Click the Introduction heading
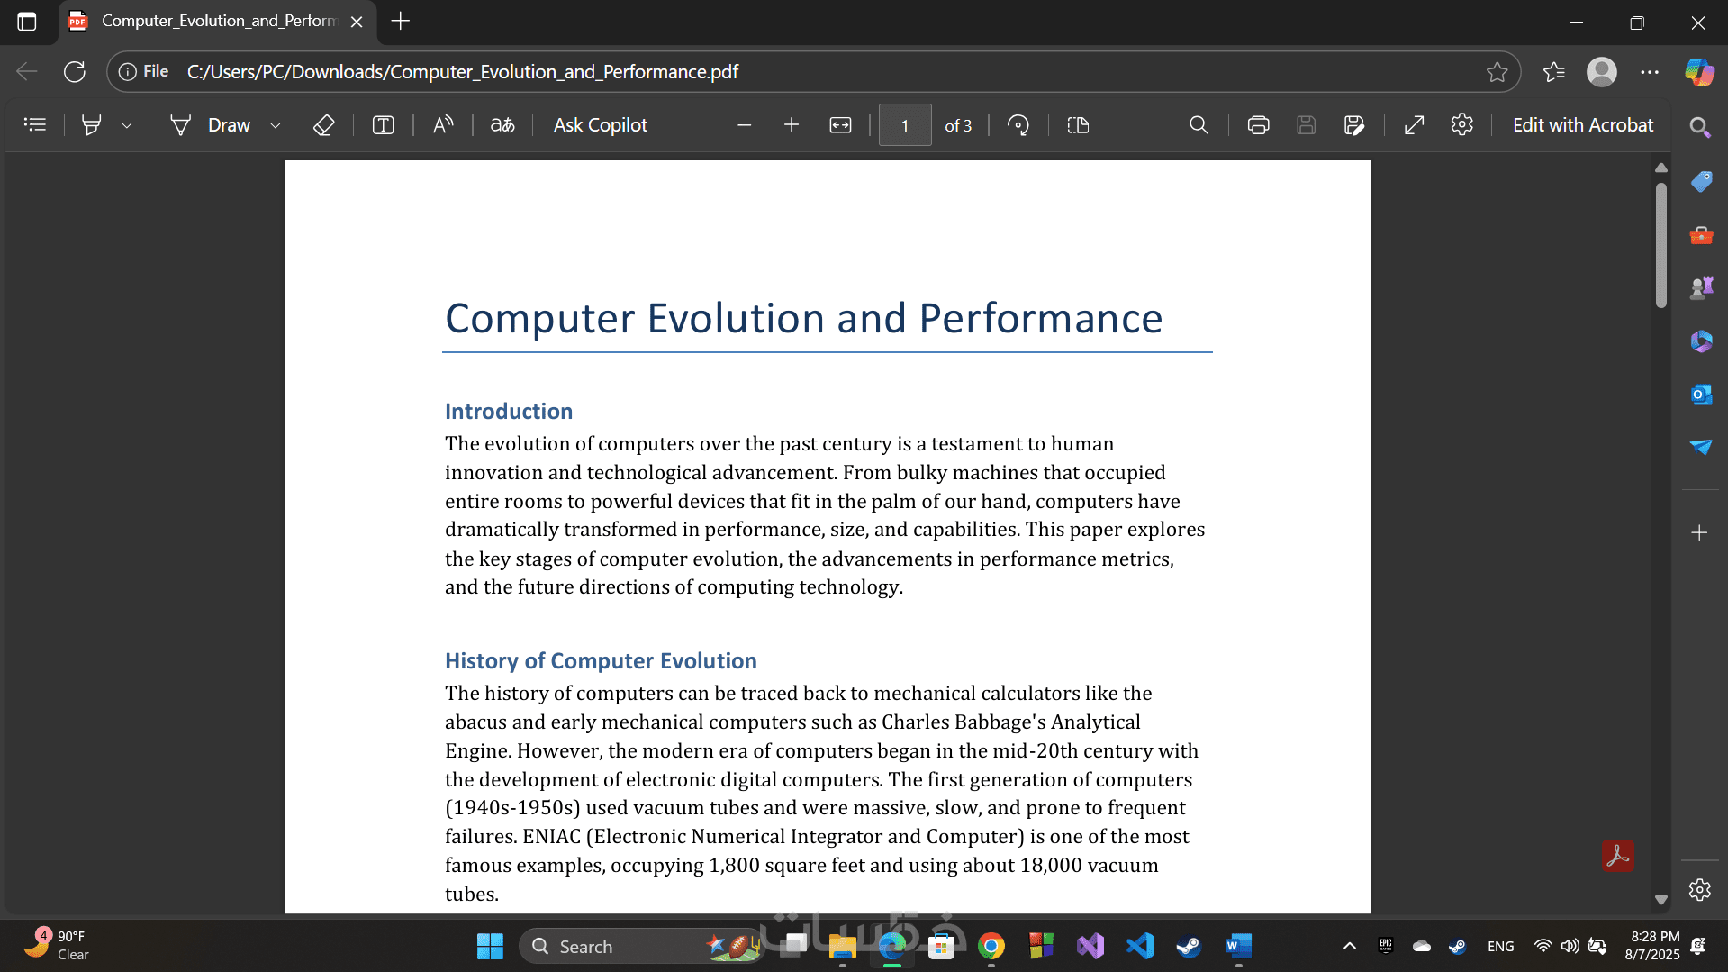This screenshot has width=1728, height=972. [509, 412]
